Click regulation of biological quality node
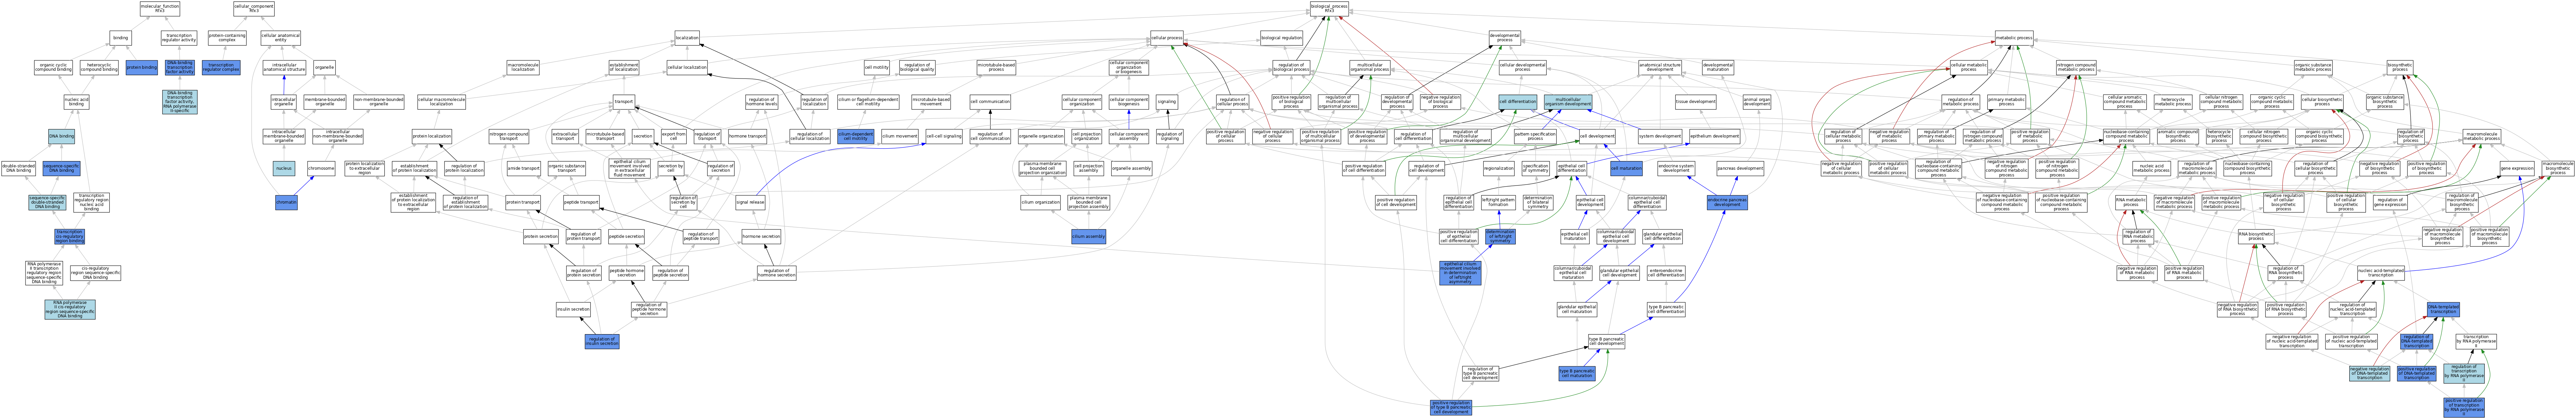Image resolution: width=2576 pixels, height=419 pixels. pos(917,68)
